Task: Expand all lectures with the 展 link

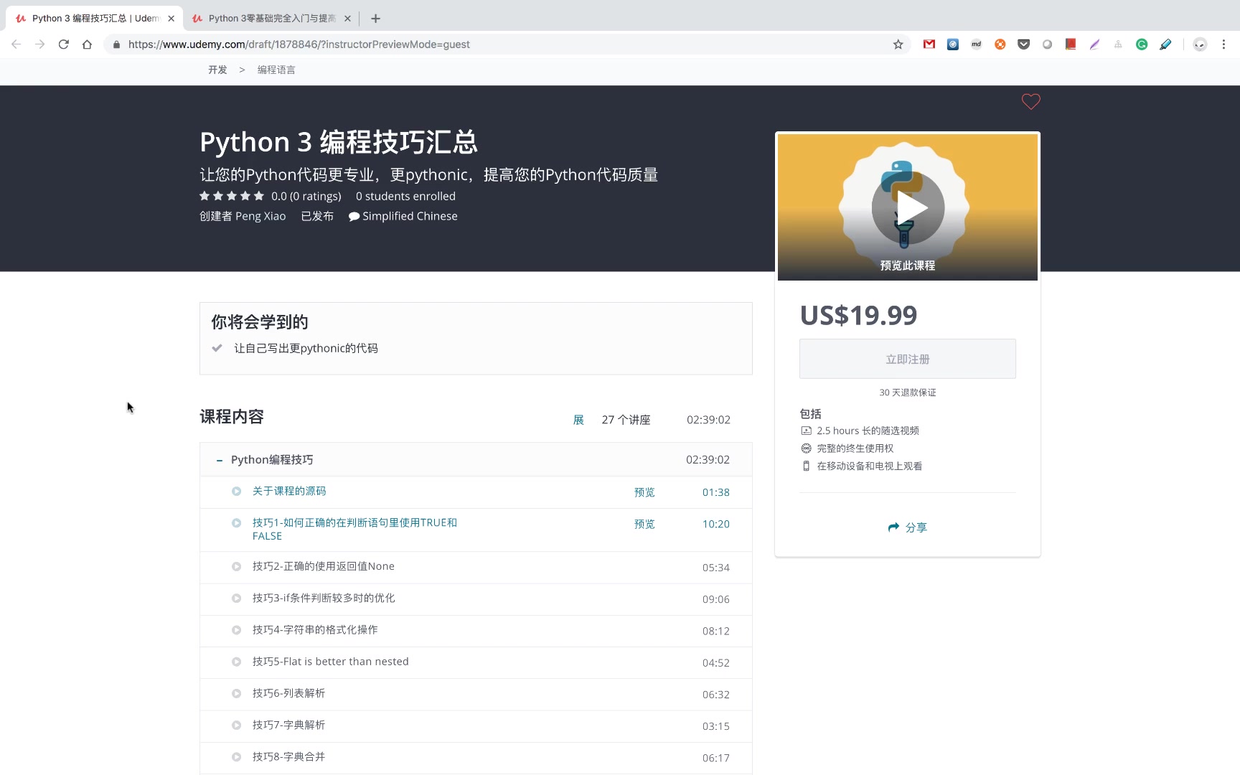Action: coord(578,420)
